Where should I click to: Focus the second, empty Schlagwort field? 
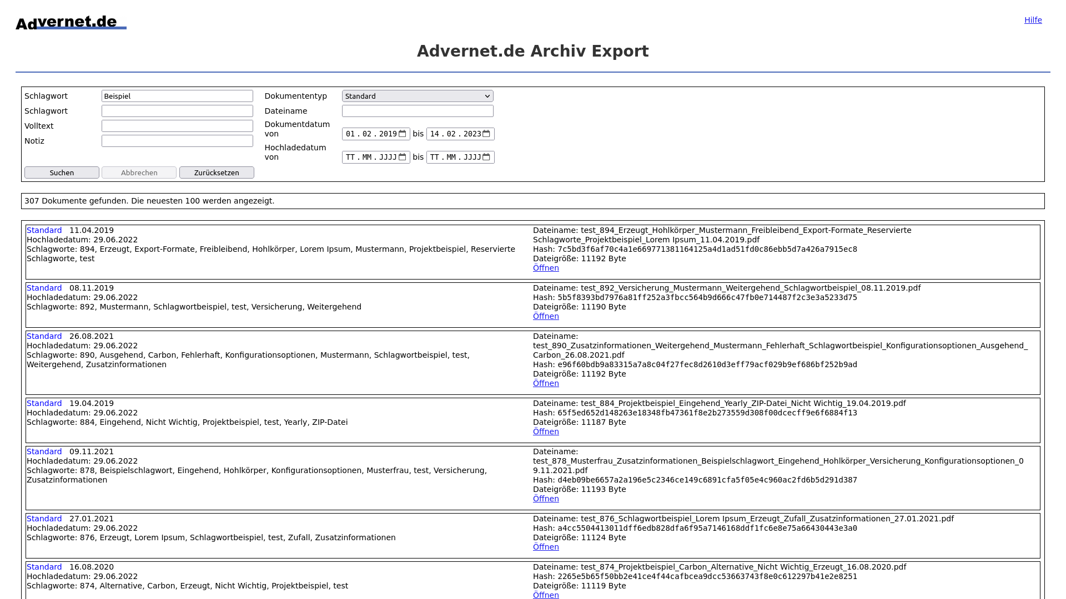pos(177,111)
